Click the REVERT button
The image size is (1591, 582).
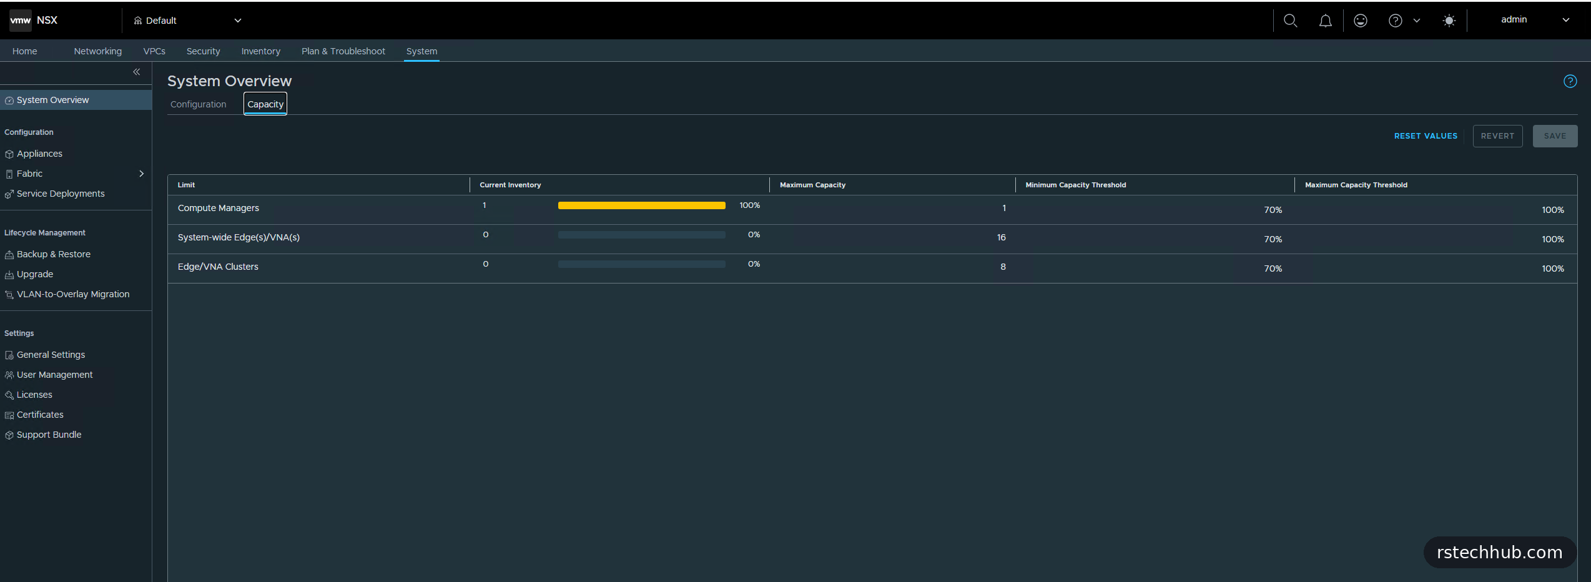coord(1497,136)
